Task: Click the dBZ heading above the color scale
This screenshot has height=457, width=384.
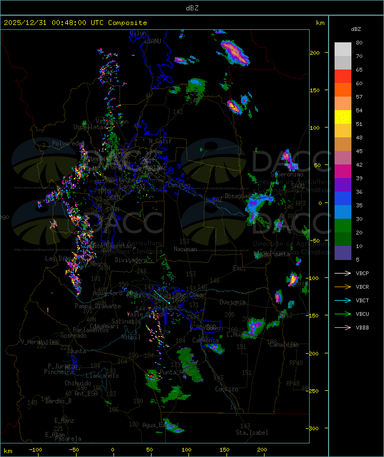Action: (x=356, y=29)
